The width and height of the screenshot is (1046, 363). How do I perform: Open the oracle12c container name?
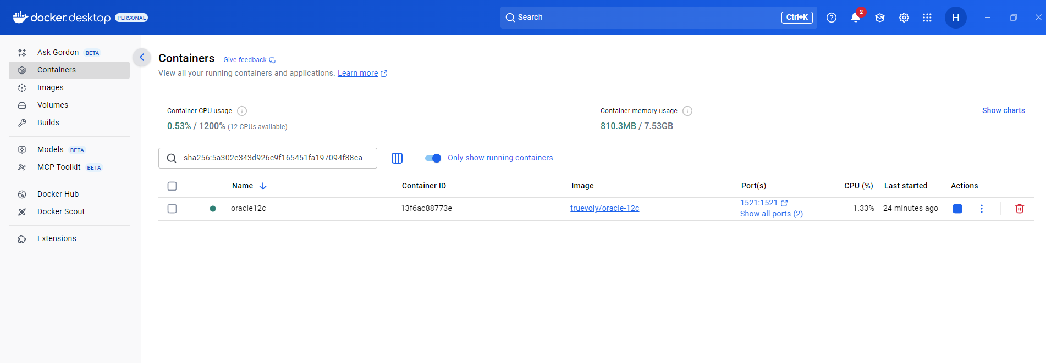pyautogui.click(x=249, y=208)
